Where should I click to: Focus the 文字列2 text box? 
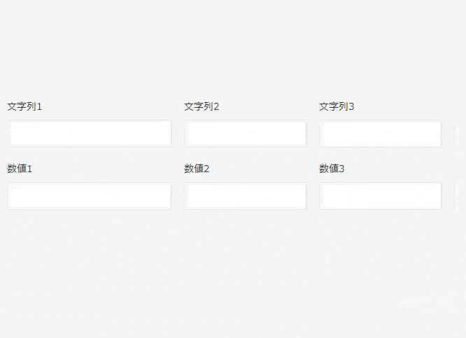click(x=245, y=134)
